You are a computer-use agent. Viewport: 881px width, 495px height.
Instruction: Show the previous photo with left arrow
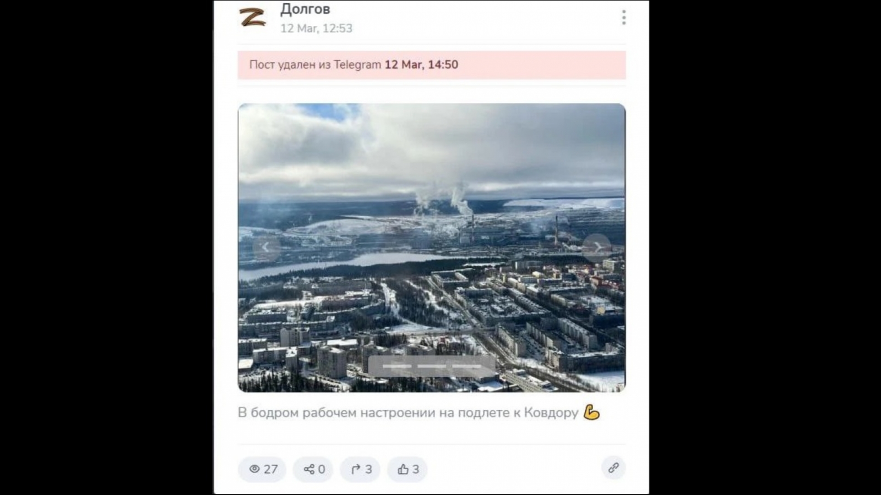[x=266, y=248]
